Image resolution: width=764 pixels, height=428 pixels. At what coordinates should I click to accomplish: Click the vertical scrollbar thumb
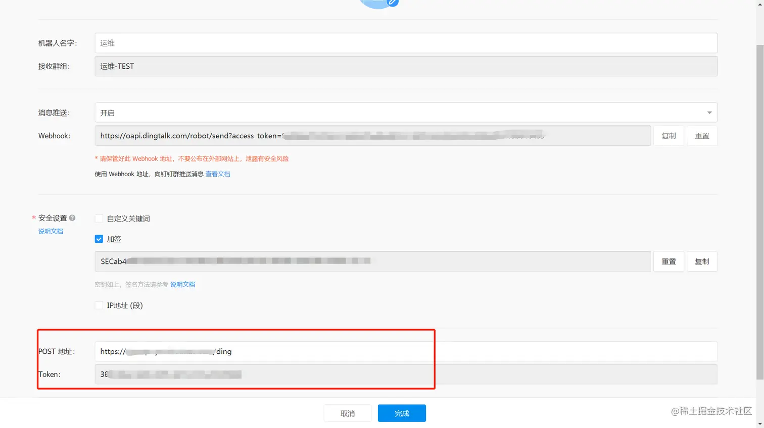point(760,212)
